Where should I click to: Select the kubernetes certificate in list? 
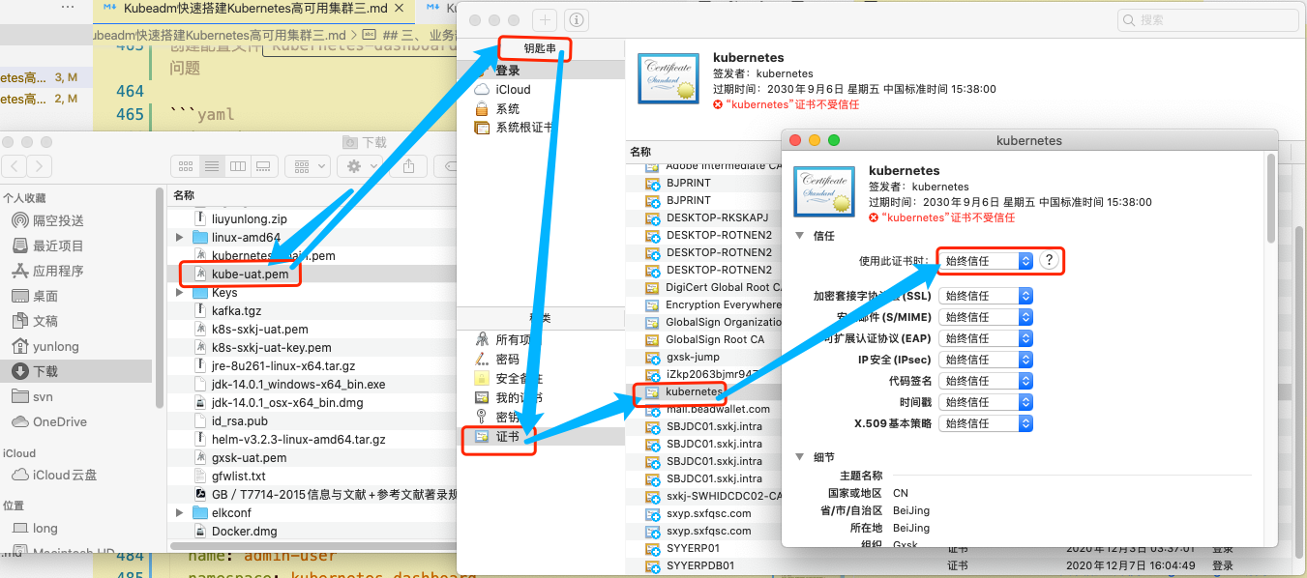693,392
